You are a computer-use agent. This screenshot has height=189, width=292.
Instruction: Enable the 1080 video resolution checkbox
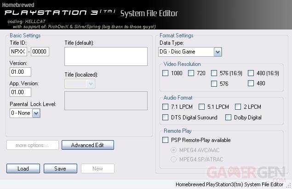point(165,73)
